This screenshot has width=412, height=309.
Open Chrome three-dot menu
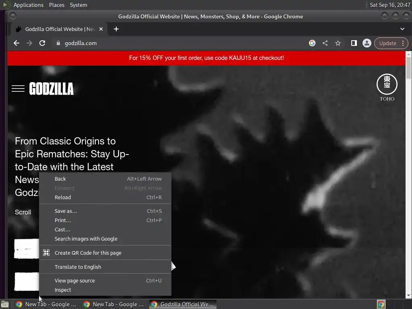pos(403,43)
